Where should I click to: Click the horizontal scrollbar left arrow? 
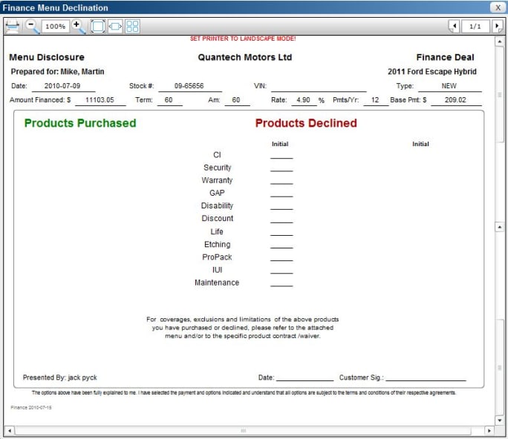click(x=9, y=430)
